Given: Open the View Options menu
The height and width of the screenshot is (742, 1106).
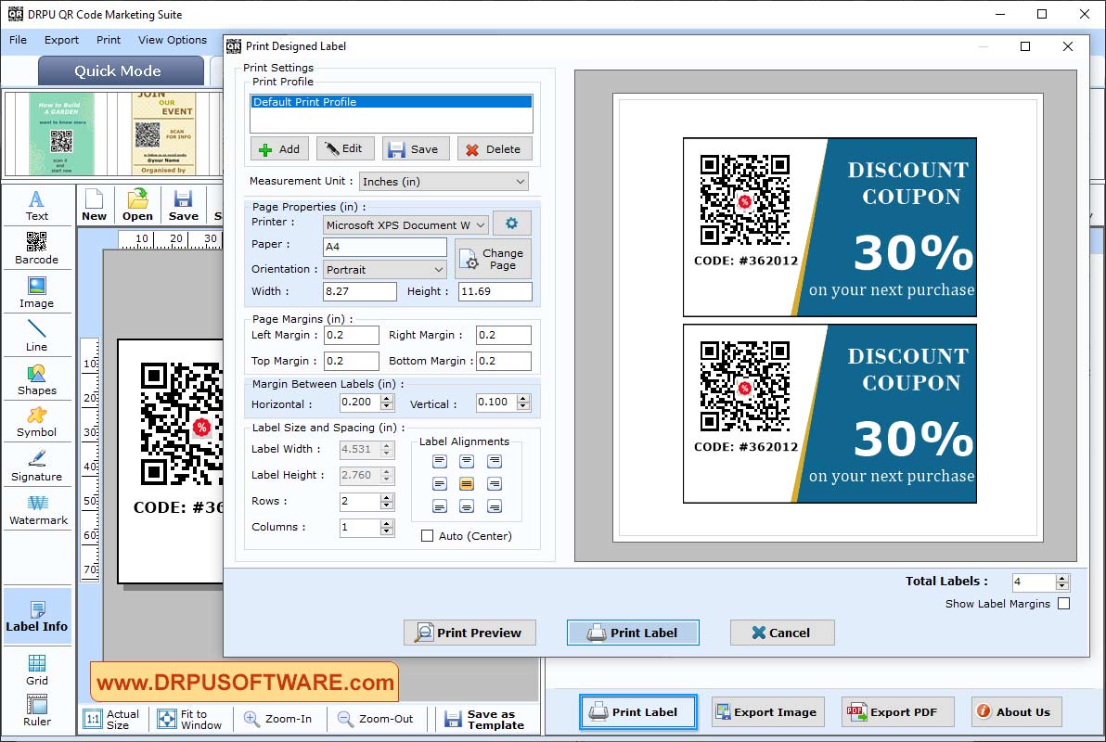Looking at the screenshot, I should pyautogui.click(x=172, y=40).
